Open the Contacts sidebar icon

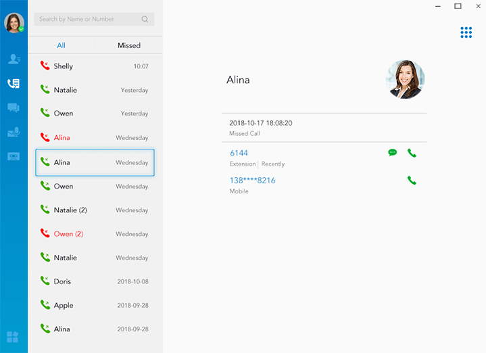(x=14, y=60)
